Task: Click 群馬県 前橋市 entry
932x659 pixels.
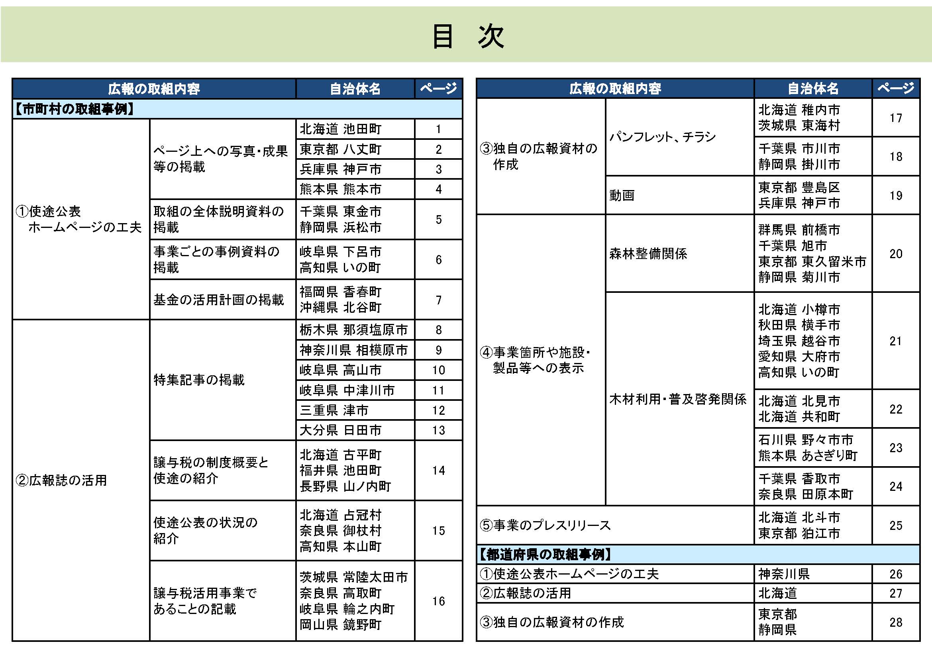Action: [799, 230]
